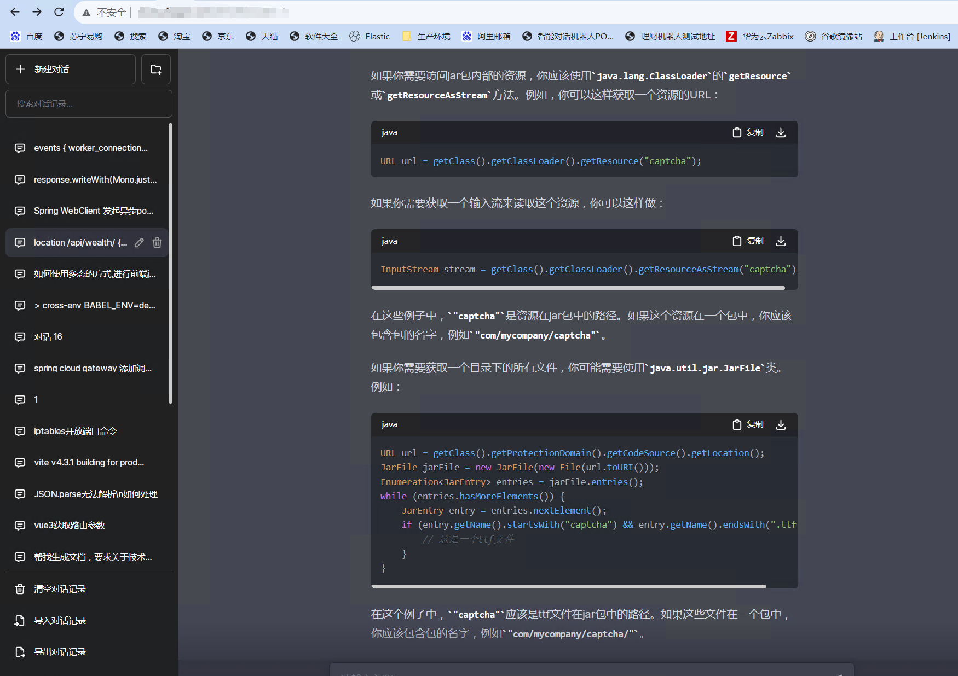Open the 阿里邮箱 bookmark
958x676 pixels.
(486, 36)
